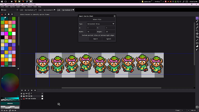Open the Type Horizontal Strip dropdown
The height and width of the screenshot is (112, 199).
[x=101, y=24]
